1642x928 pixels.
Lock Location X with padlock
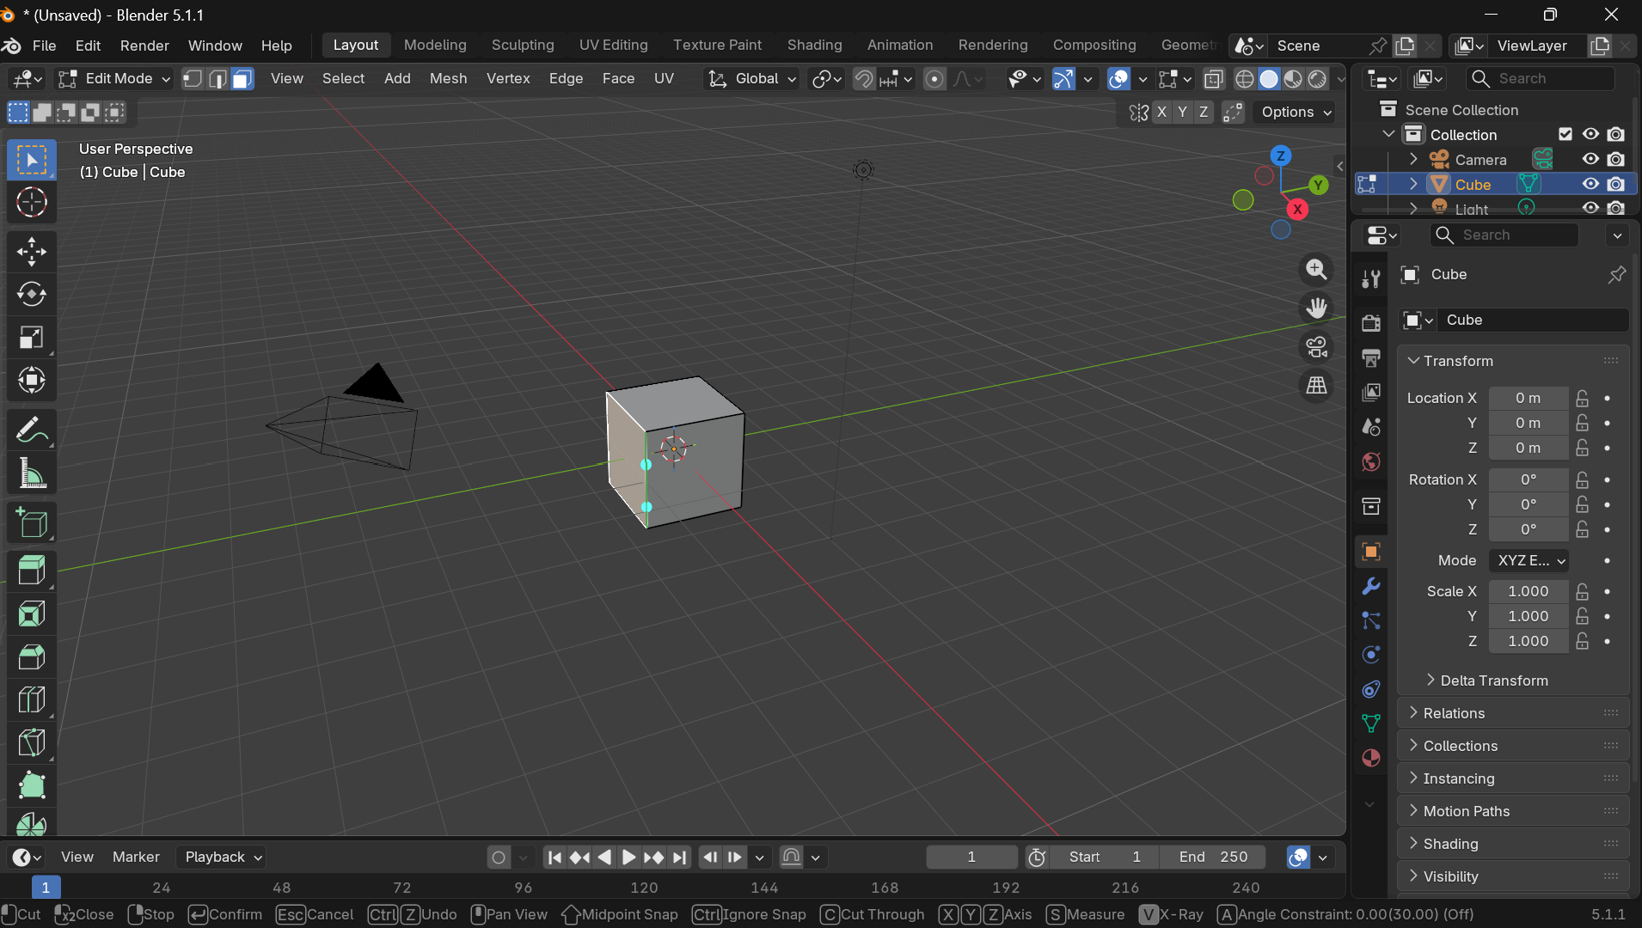point(1582,398)
